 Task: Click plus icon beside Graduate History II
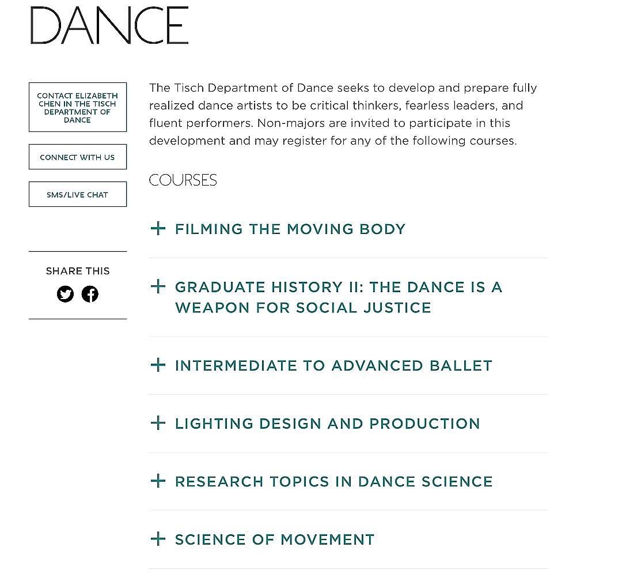click(158, 286)
